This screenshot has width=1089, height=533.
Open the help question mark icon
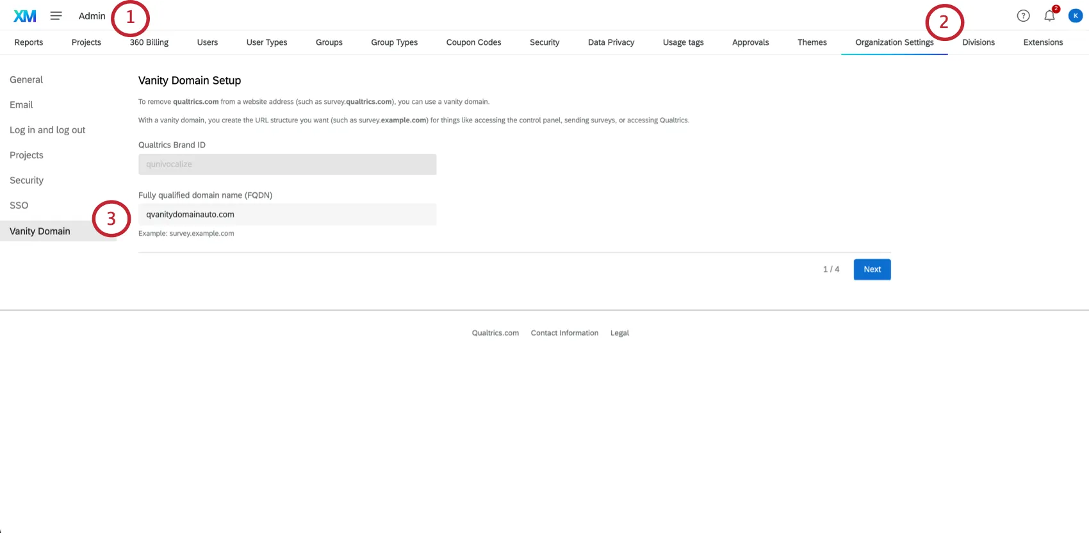(x=1024, y=16)
